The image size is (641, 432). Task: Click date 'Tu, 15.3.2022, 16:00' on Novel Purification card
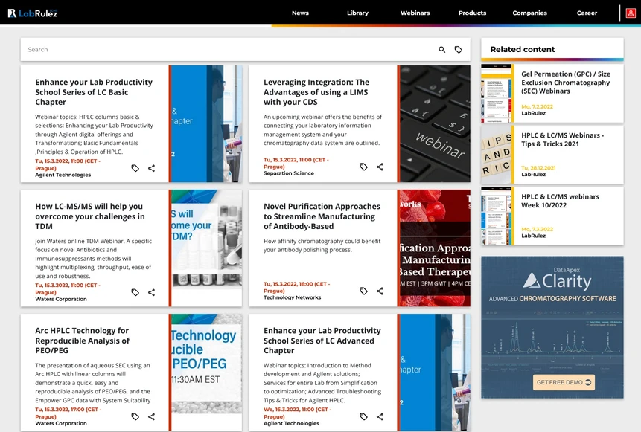(296, 287)
